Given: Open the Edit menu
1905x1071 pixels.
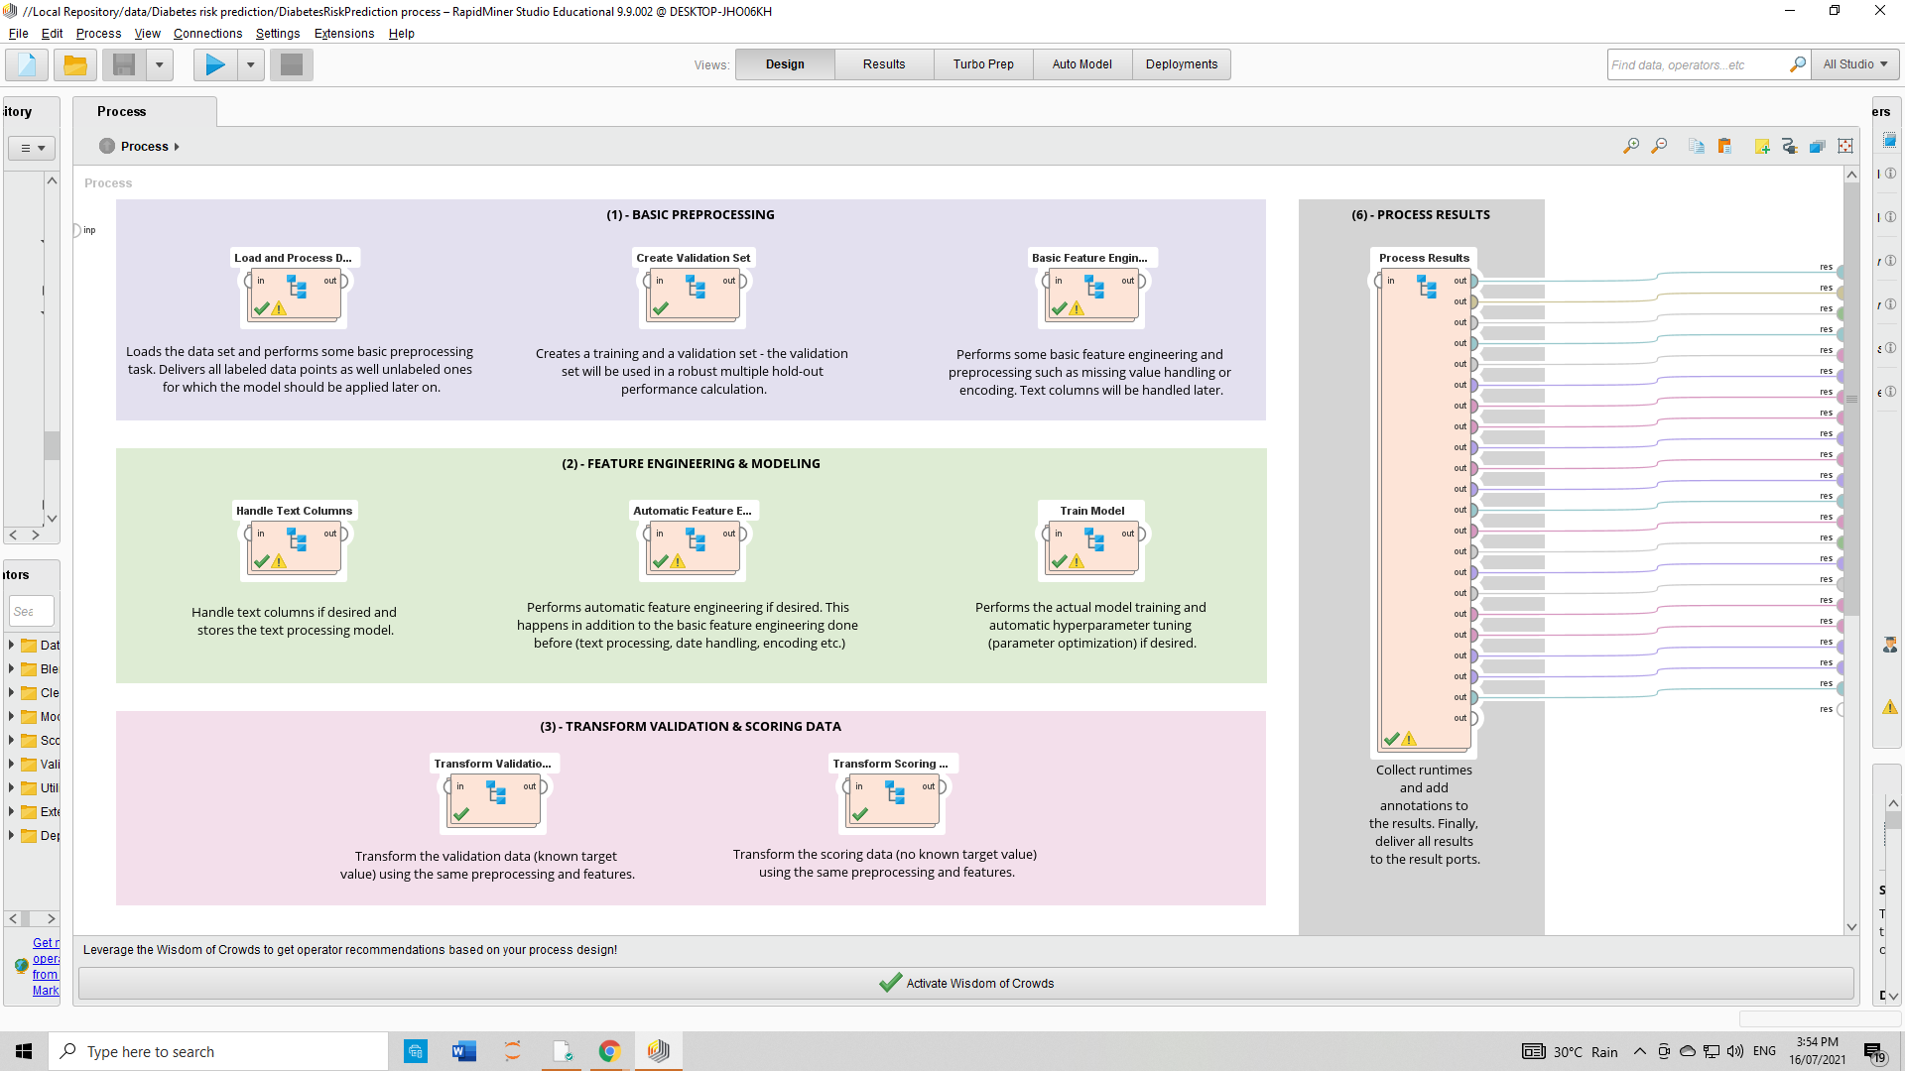Looking at the screenshot, I should [52, 34].
